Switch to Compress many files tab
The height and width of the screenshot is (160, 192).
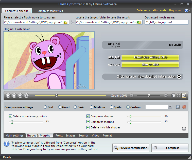click(50, 11)
